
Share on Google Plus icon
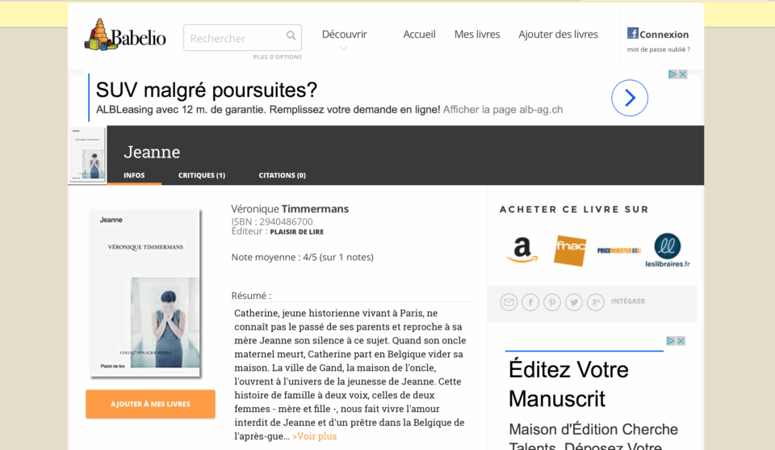click(x=596, y=301)
